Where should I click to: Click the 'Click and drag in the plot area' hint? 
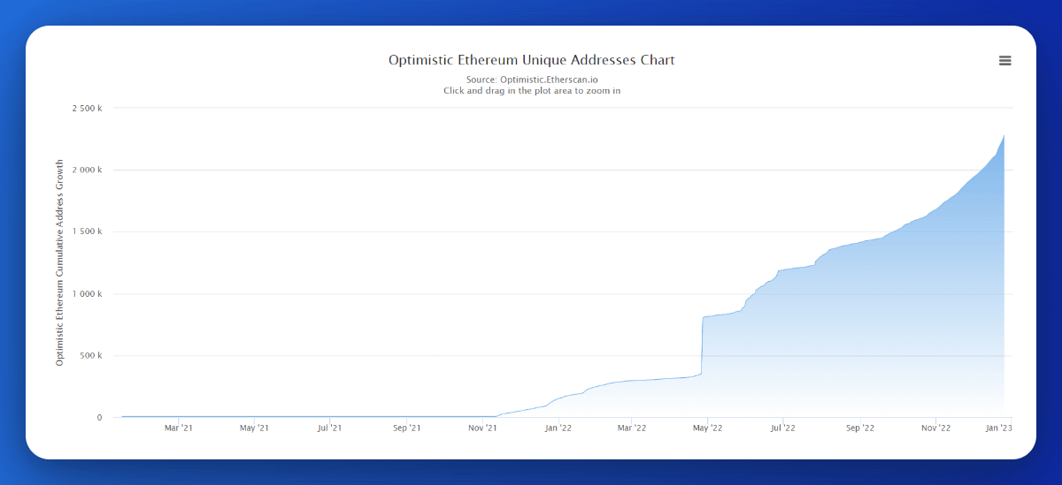531,90
